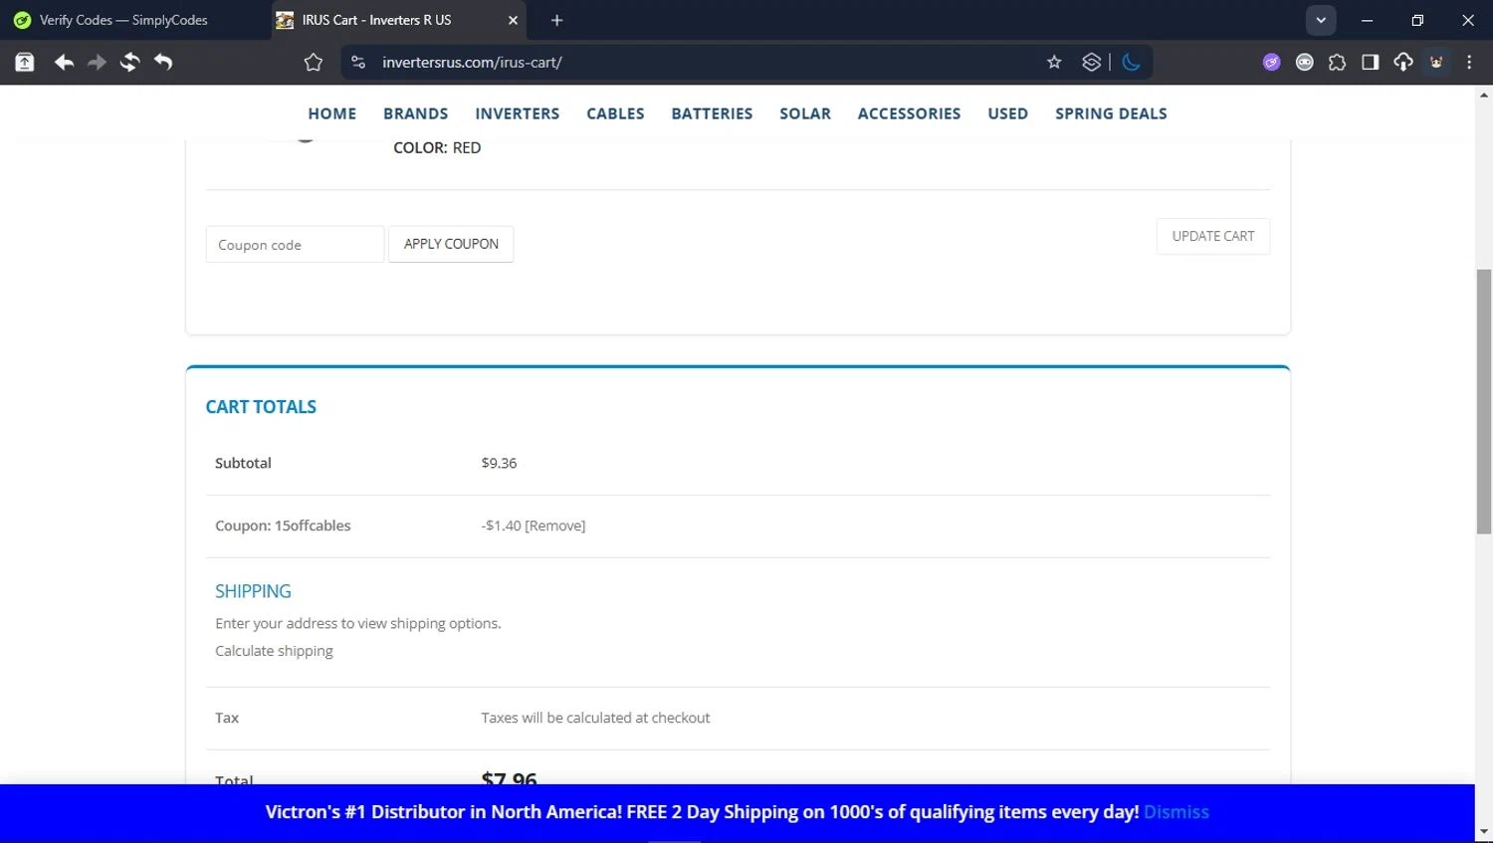Click 'Taxes will be calculated at checkout' text
The height and width of the screenshot is (843, 1493).
(595, 718)
